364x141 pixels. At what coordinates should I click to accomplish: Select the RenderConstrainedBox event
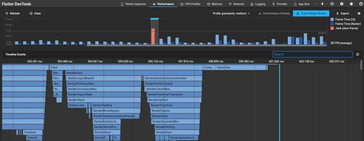(104, 89)
